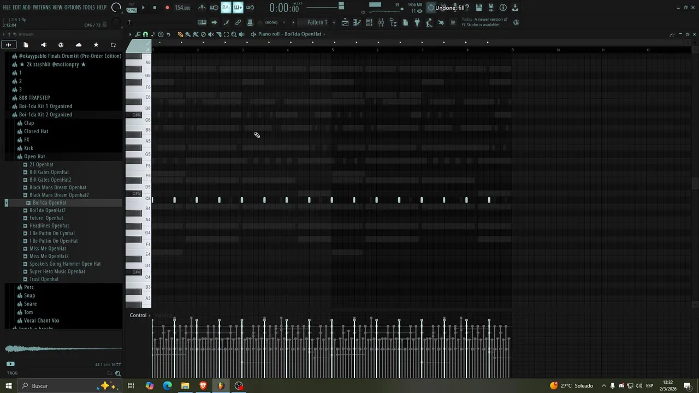The image size is (699, 393).
Task: Open the EDIT menu
Action: [17, 8]
